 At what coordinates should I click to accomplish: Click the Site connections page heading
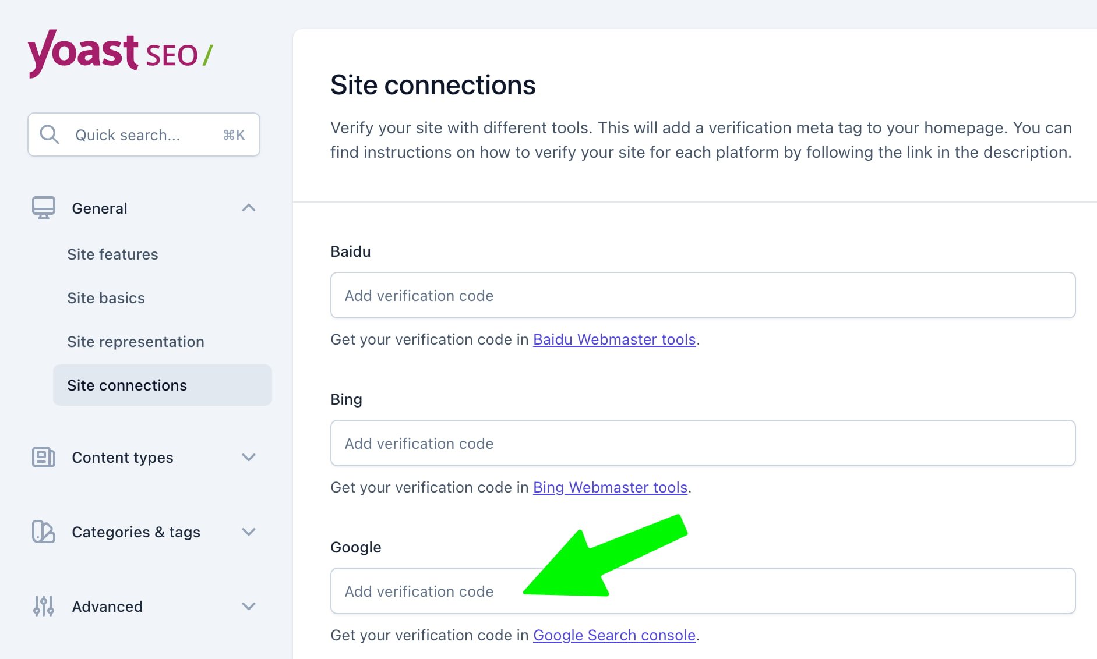pos(433,85)
